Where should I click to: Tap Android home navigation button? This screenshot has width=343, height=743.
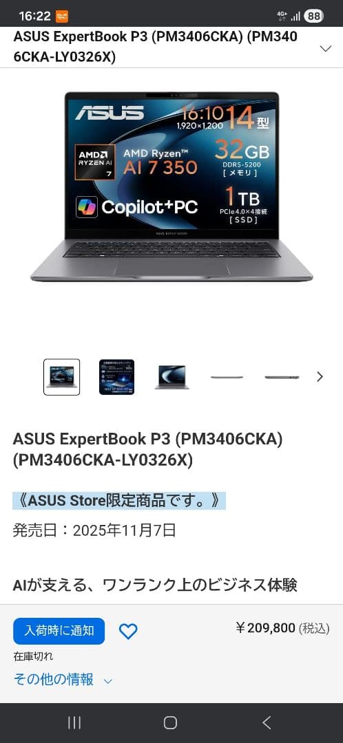(x=170, y=722)
